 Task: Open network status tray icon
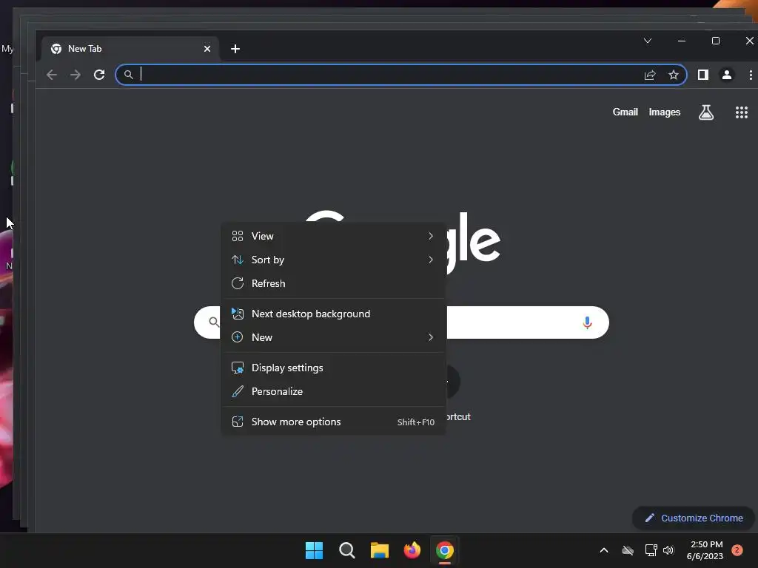[x=651, y=550]
